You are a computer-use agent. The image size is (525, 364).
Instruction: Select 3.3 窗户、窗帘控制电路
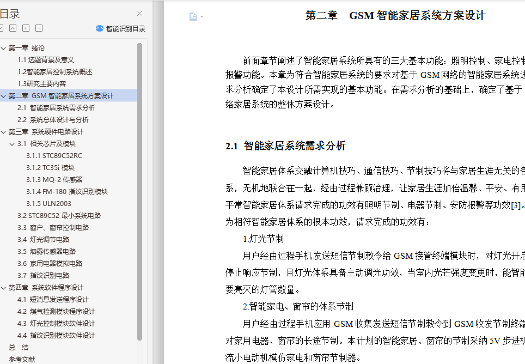53,228
